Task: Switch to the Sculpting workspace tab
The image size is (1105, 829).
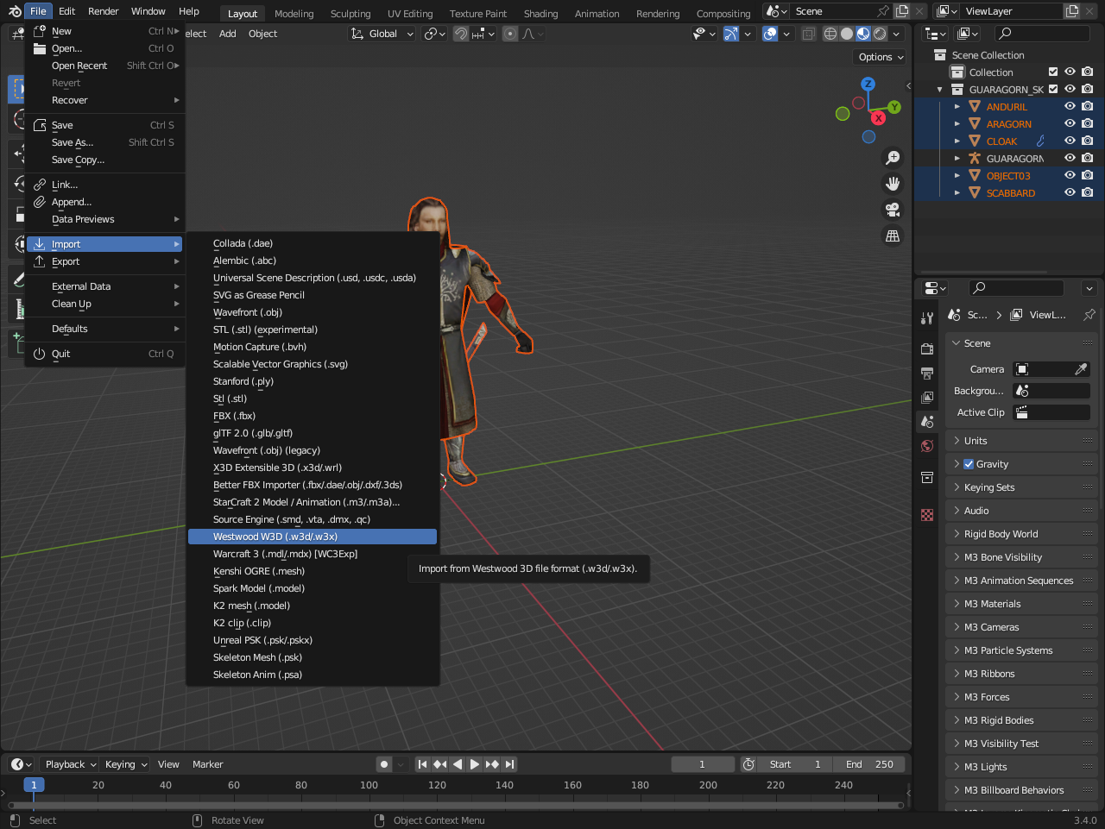Action: click(x=350, y=14)
